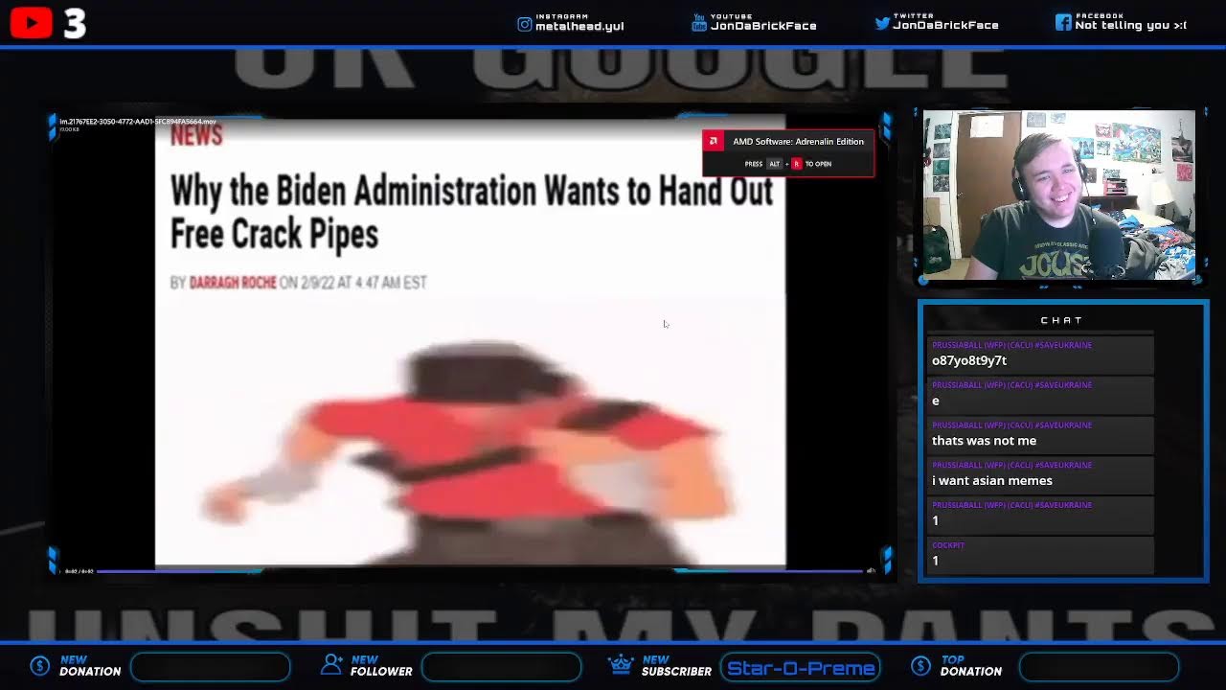The image size is (1226, 690).
Task: Click the 'Not telling you' Facebook text
Action: pyautogui.click(x=1130, y=25)
